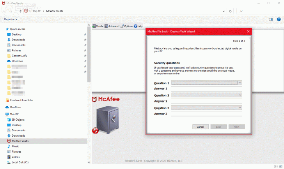Open Pictures under This PC
Screen dimensions: 284x169
(16, 151)
